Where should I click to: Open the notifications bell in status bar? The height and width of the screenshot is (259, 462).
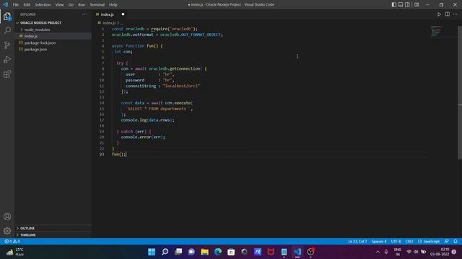456,242
